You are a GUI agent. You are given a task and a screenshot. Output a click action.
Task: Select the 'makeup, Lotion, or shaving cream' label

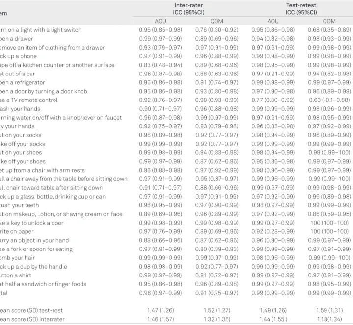[60, 214]
